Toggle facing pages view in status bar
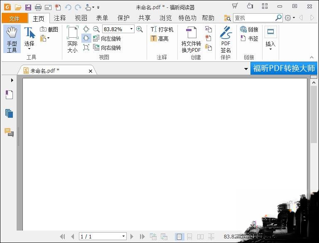 point(200,236)
